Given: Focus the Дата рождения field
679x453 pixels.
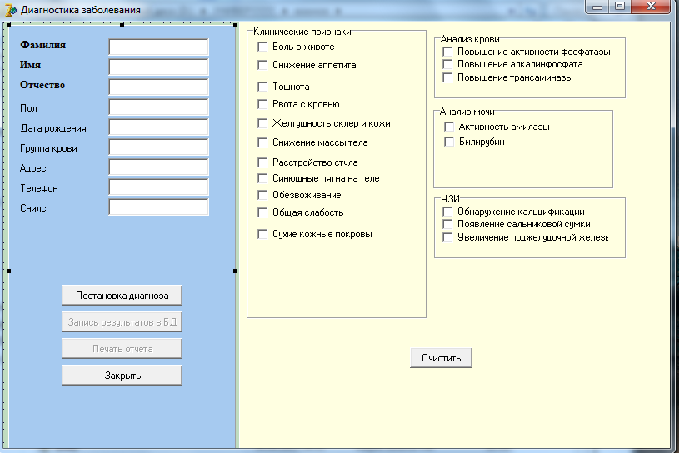Looking at the screenshot, I should (x=158, y=127).
